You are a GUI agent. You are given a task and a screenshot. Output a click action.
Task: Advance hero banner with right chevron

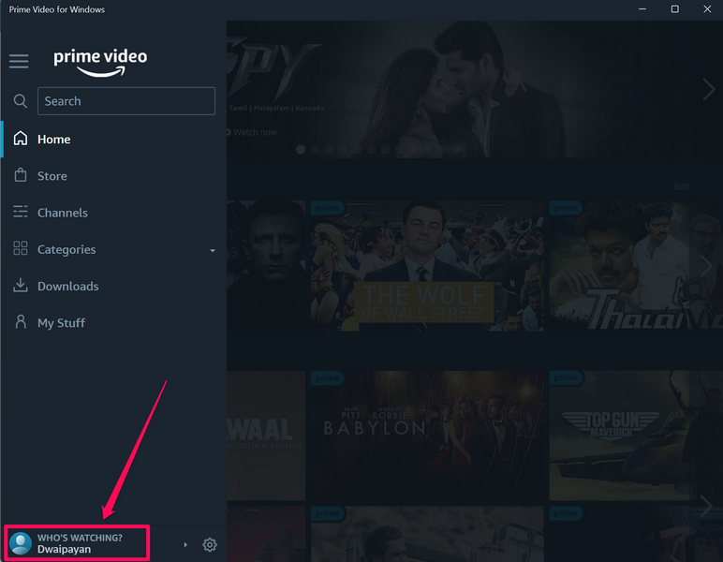708,89
